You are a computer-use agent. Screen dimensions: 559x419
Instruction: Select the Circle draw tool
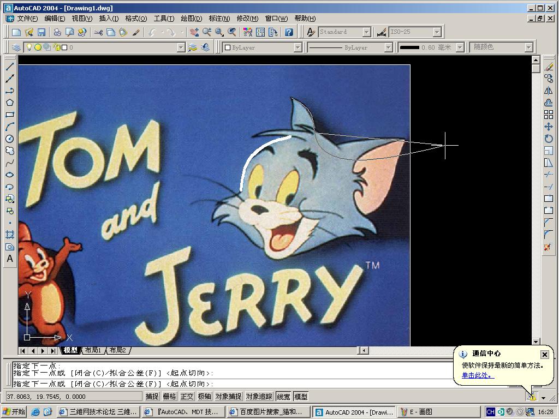(10, 139)
